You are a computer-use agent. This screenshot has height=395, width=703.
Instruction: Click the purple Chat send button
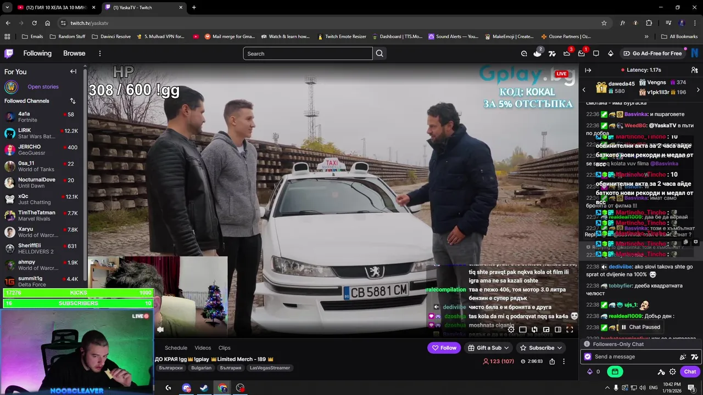pyautogui.click(x=690, y=371)
